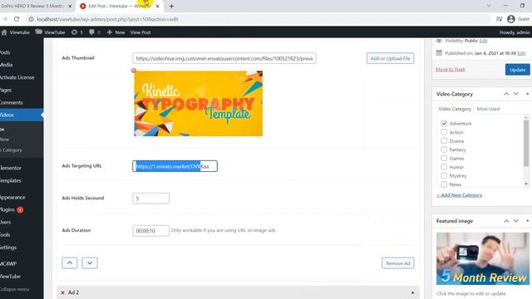Open the Templates sidebar menu
The image size is (532, 299).
click(10, 180)
